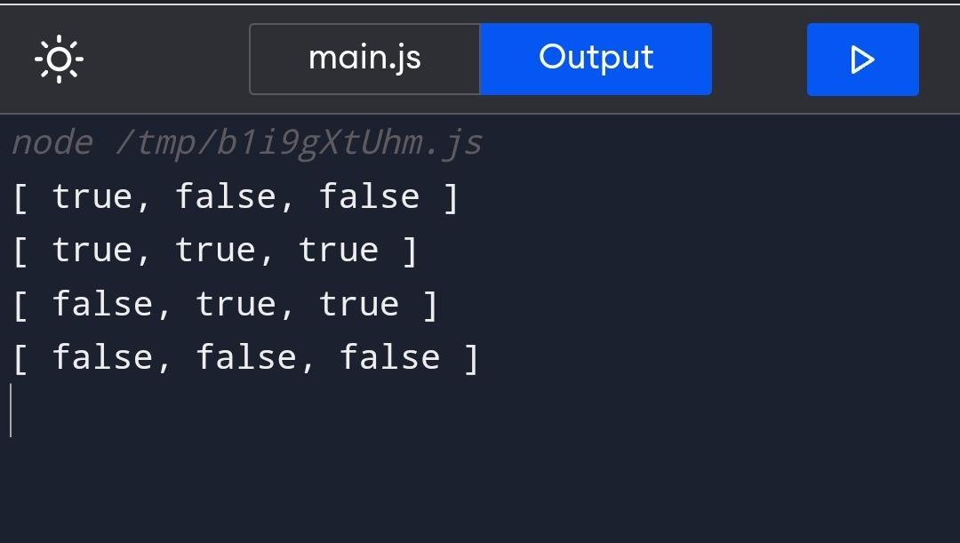
Task: Run the code with the play button
Action: point(862,60)
